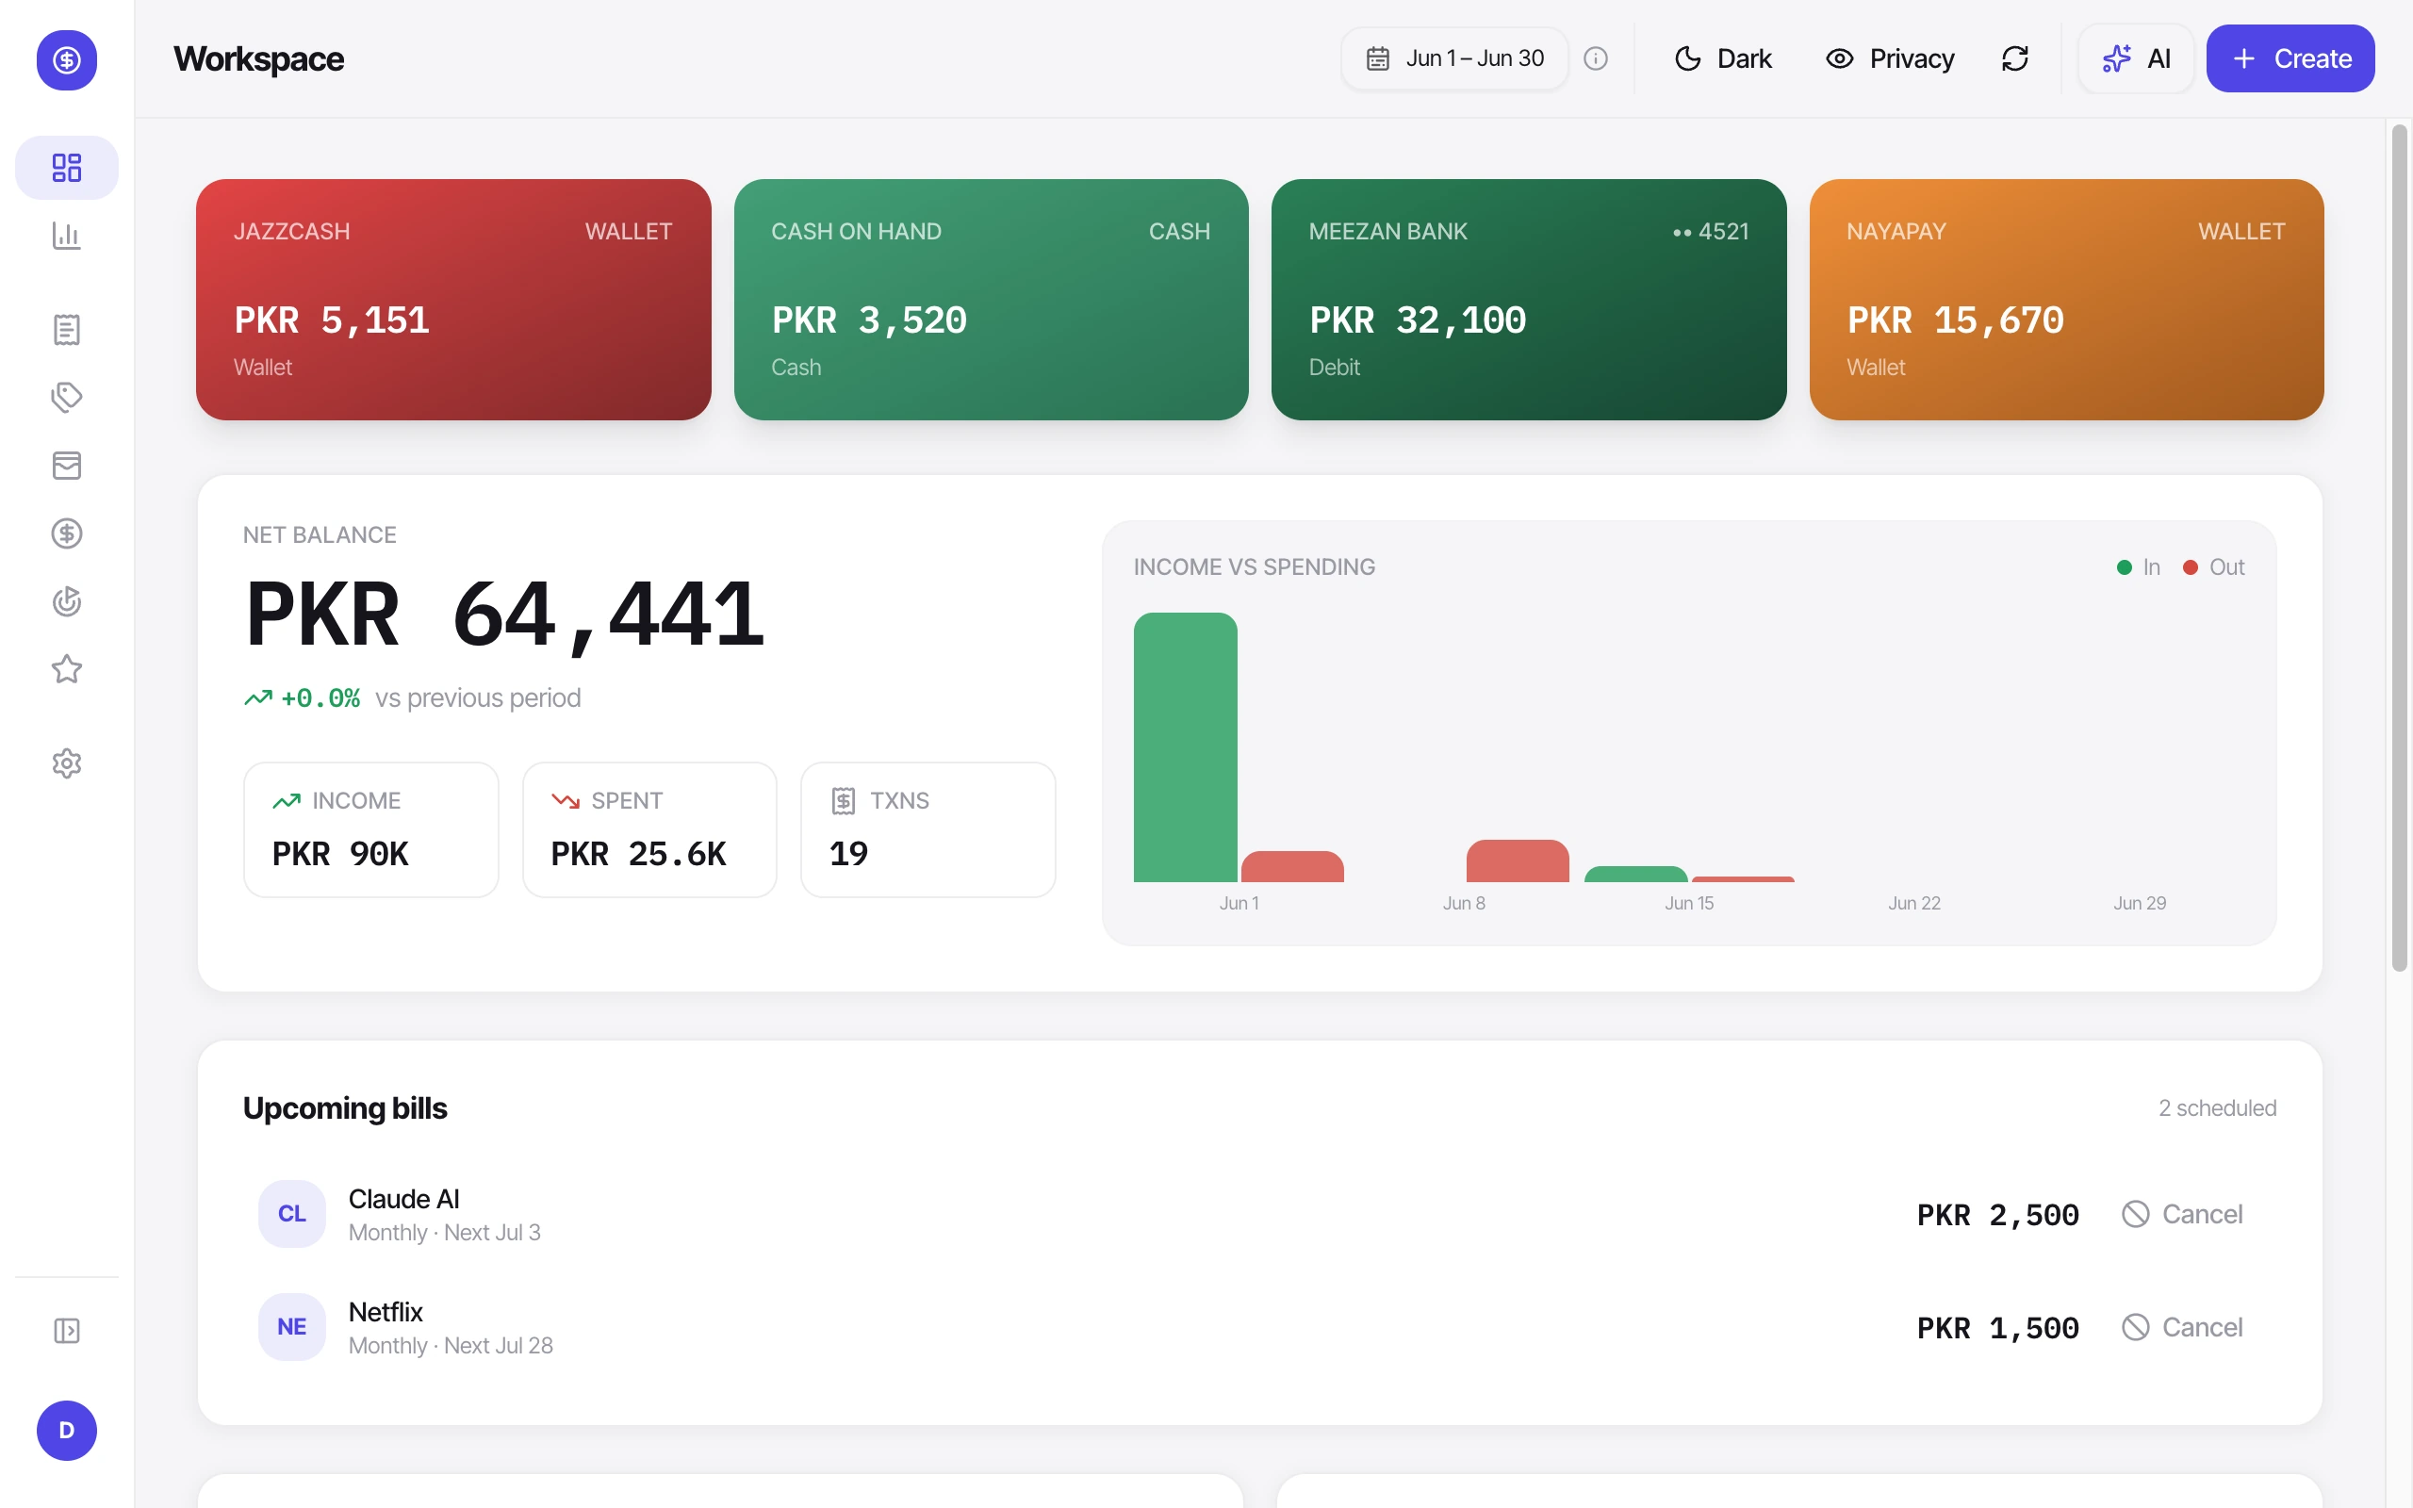Toggle Privacy mode
This screenshot has height=1508, width=2413.
tap(1890, 58)
